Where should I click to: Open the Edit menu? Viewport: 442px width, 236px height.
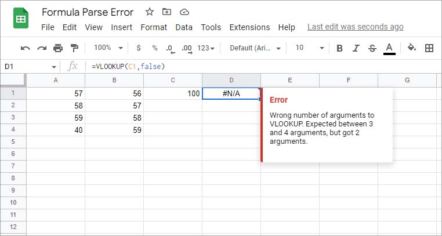70,27
